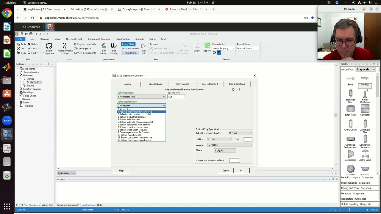Click the Cut ribbon command
The height and width of the screenshot is (214, 381).
(21, 48)
